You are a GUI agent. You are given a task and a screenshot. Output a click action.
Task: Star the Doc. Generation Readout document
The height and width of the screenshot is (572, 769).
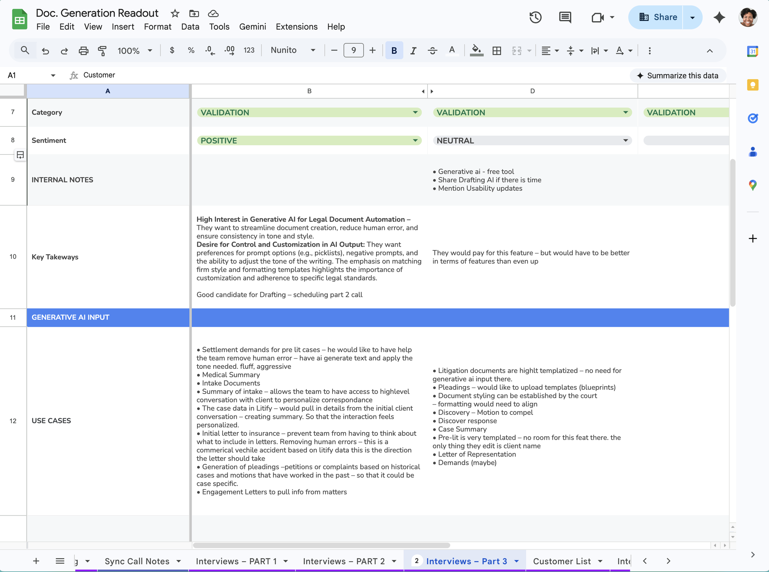[175, 14]
